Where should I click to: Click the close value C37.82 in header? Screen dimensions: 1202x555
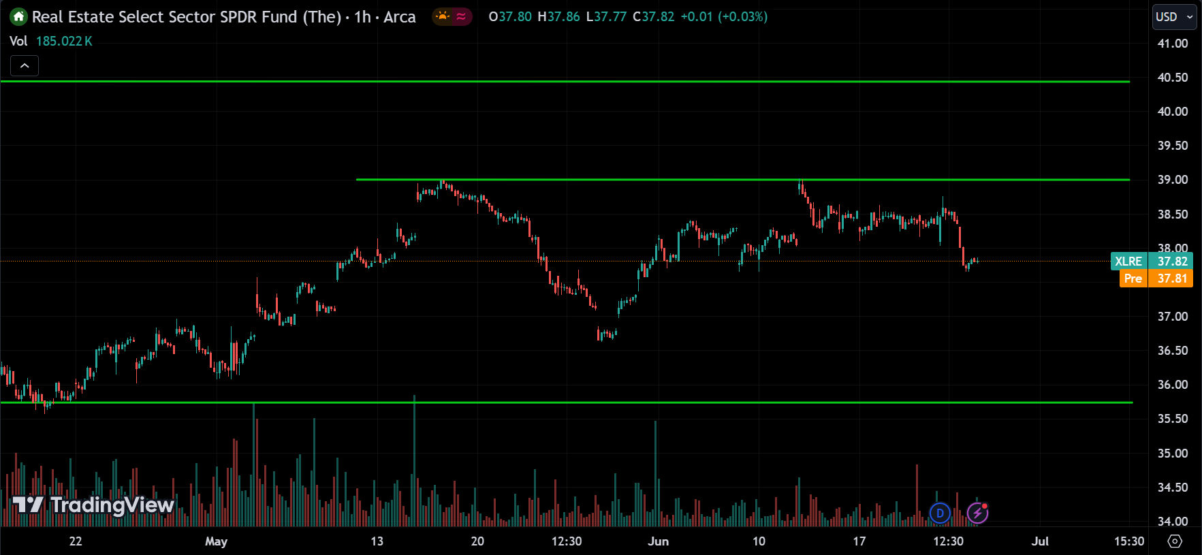[x=654, y=17]
